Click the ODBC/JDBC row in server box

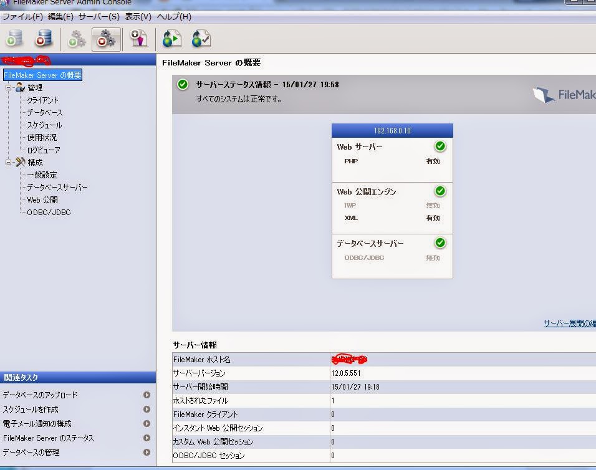[392, 257]
